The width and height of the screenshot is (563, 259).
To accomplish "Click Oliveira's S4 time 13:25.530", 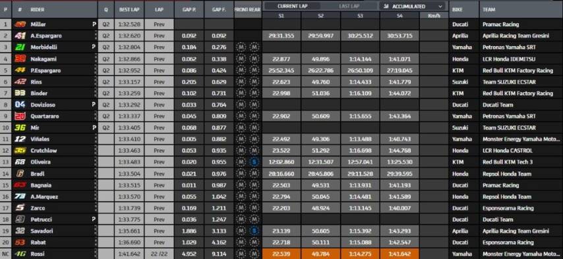I will click(x=400, y=162).
